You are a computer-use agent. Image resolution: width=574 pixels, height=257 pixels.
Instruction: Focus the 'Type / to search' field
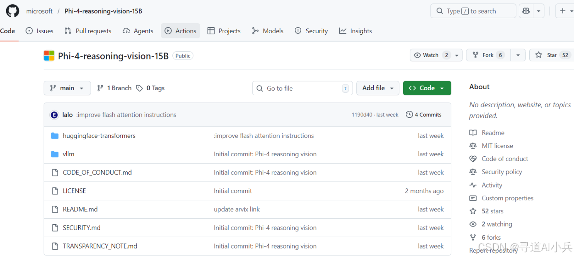473,11
